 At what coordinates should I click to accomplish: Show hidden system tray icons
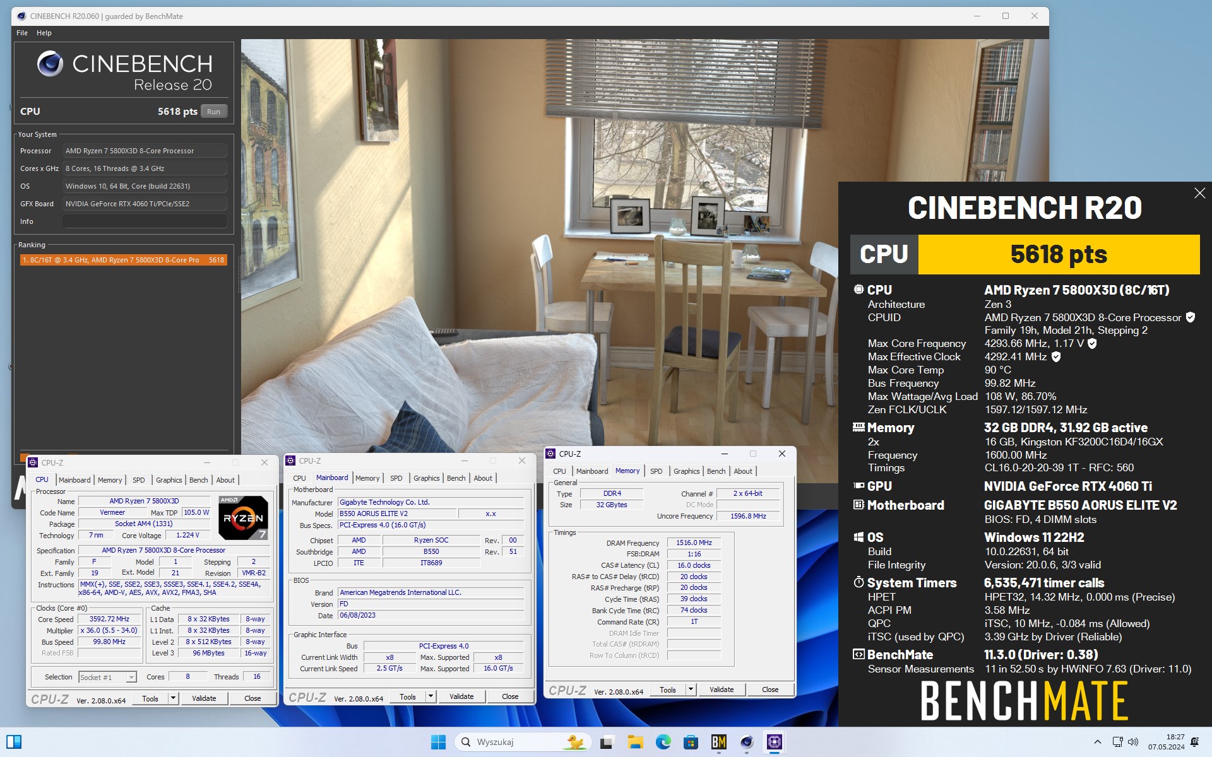[x=1097, y=742]
